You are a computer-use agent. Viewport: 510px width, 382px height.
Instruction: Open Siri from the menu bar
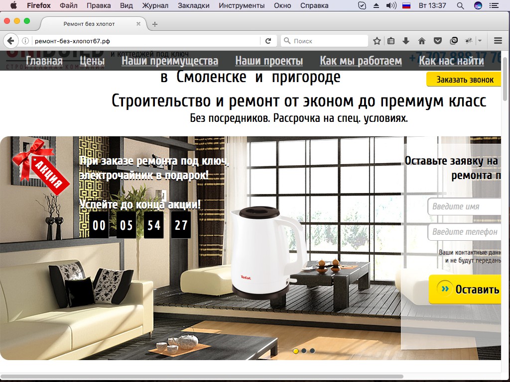[478, 5]
